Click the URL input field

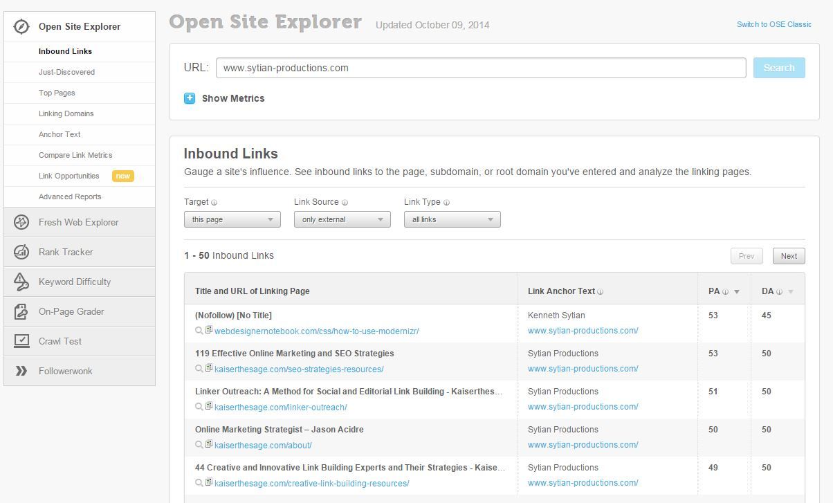click(481, 68)
